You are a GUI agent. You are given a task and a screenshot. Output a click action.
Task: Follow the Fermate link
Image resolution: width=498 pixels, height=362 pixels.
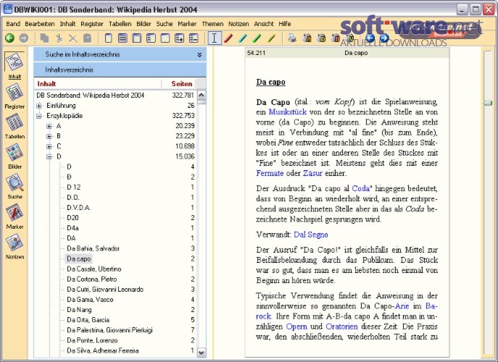pos(270,173)
